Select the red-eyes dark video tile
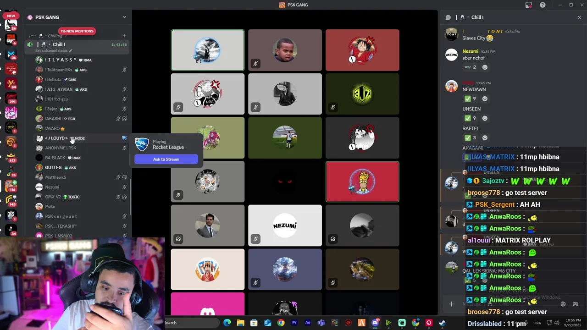This screenshot has height=330, width=587. pyautogui.click(x=285, y=181)
